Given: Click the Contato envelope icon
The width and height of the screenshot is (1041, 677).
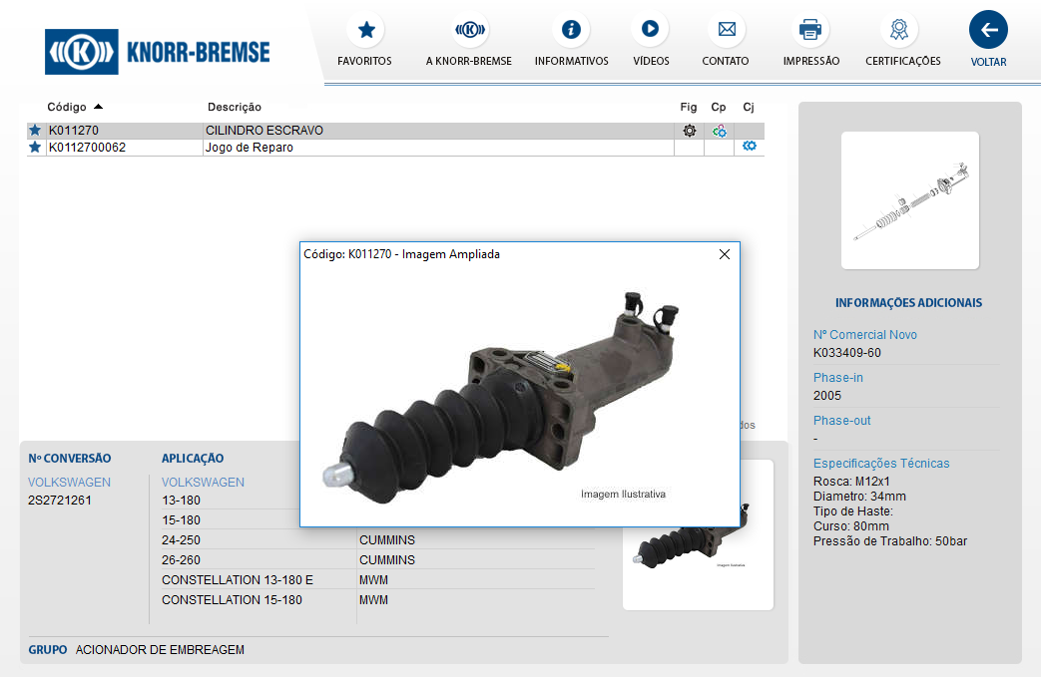Looking at the screenshot, I should 726,30.
